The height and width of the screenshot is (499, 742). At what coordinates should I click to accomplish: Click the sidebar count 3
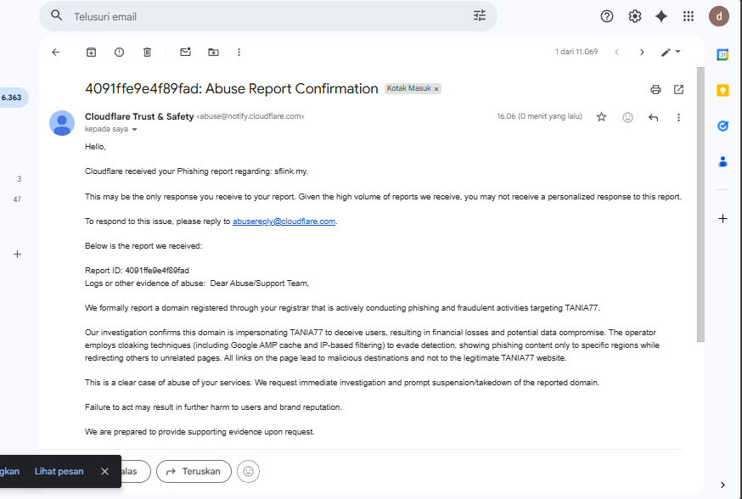[x=19, y=179]
